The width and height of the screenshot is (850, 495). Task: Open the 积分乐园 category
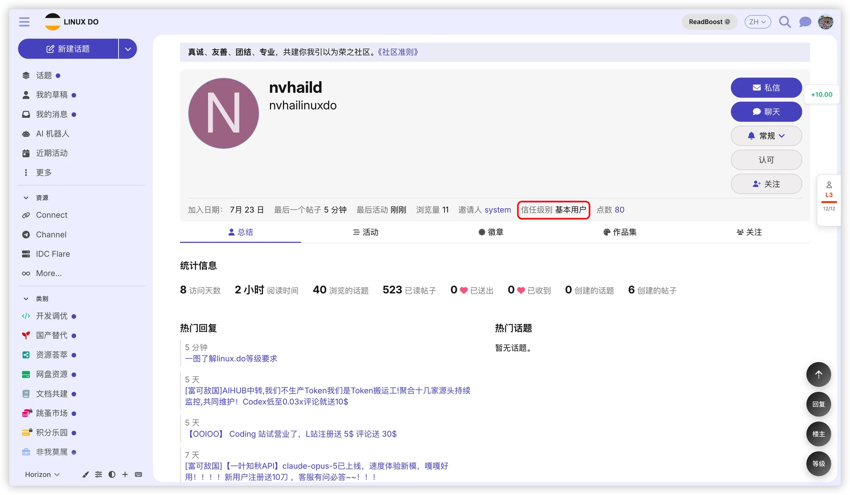(52, 433)
